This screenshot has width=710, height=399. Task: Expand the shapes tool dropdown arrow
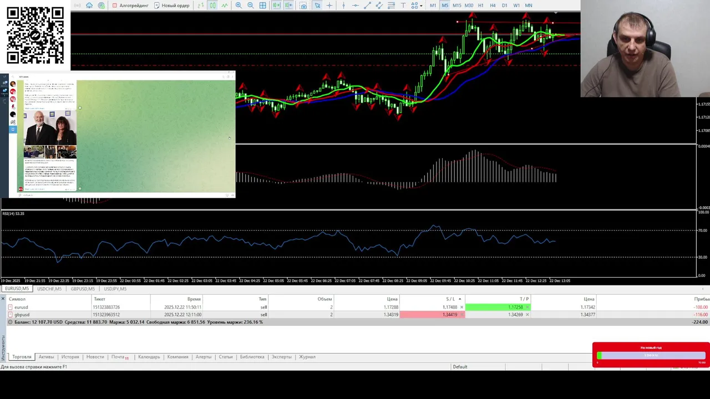421,5
